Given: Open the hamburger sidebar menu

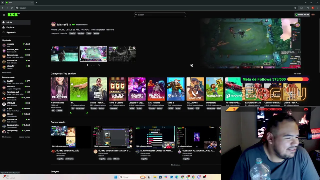Looking at the screenshot, I should point(4,15).
